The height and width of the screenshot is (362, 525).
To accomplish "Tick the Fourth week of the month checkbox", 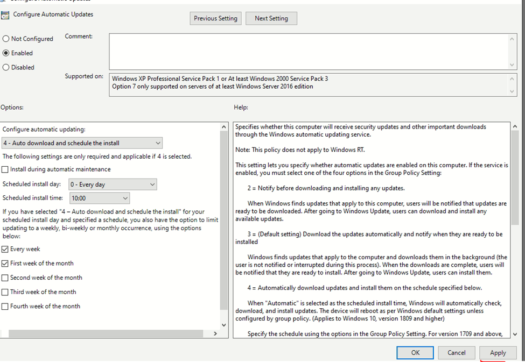I will coord(5,307).
